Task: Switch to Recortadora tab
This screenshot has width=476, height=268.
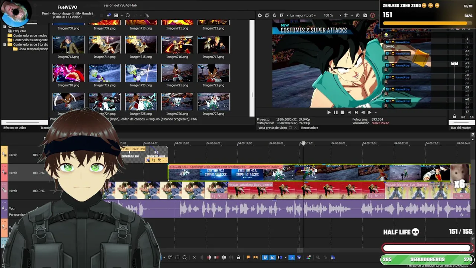Action: 309,128
